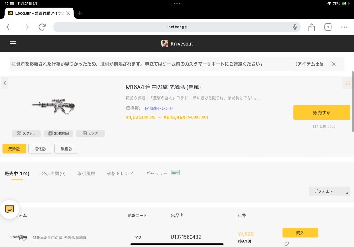The height and width of the screenshot is (247, 354).
Task: Expand the デフォルト sort dropdown
Action: [x=329, y=191]
